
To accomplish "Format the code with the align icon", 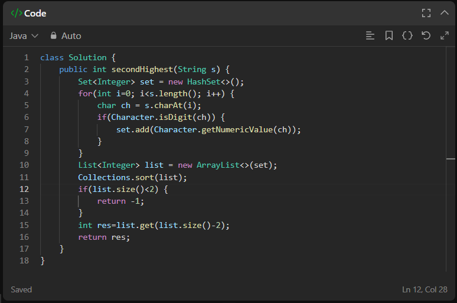I will click(370, 35).
